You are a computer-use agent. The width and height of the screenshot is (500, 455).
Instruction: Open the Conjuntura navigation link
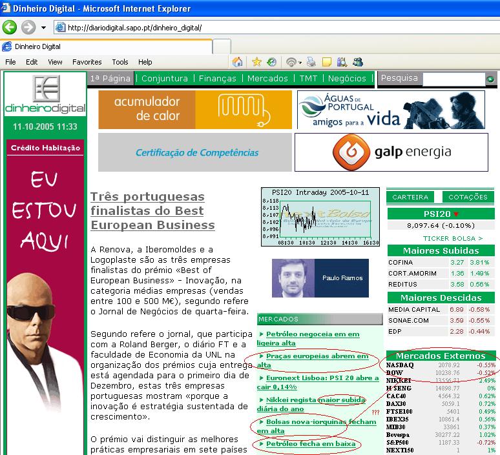tap(165, 78)
